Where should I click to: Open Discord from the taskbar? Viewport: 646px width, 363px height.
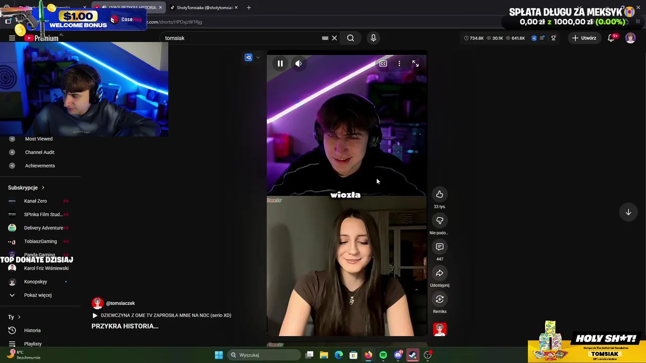[x=398, y=355]
